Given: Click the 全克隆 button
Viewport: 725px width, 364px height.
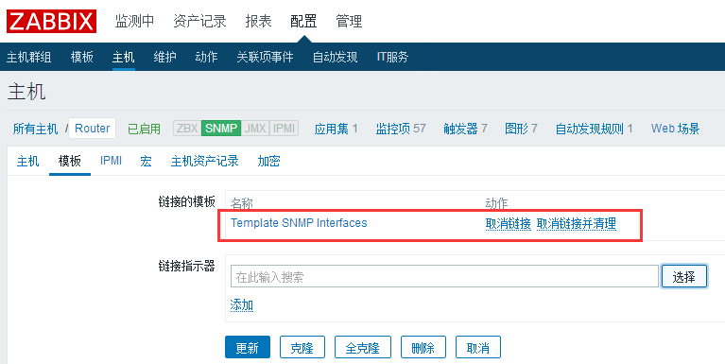Looking at the screenshot, I should [x=363, y=347].
